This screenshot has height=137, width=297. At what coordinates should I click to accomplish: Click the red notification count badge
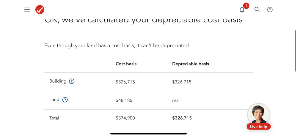246,6
